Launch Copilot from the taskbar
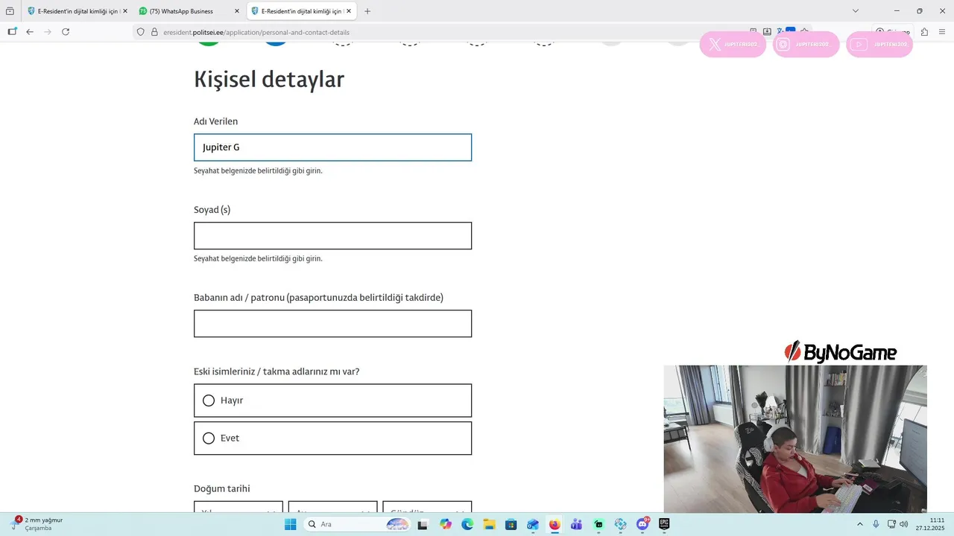954x536 pixels. tap(446, 524)
